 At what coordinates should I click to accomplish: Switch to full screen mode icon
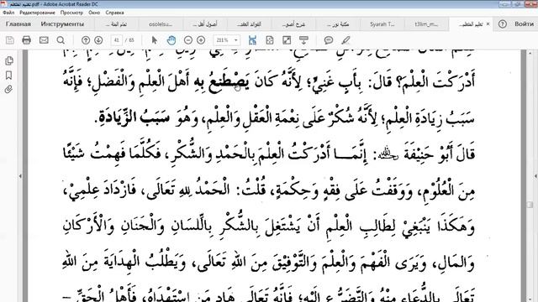pyautogui.click(x=287, y=40)
